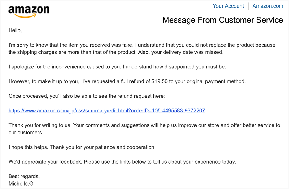Click the Michelle.G signature

pyautogui.click(x=21, y=184)
